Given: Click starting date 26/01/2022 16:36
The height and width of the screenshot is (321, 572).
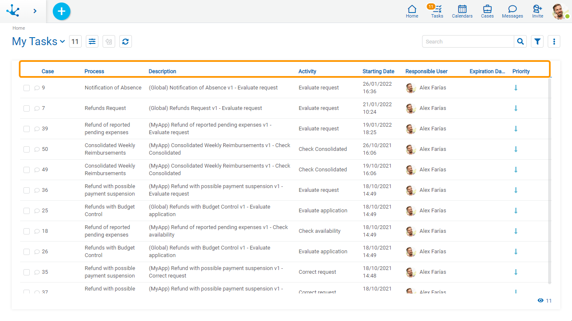Looking at the screenshot, I should 377,88.
